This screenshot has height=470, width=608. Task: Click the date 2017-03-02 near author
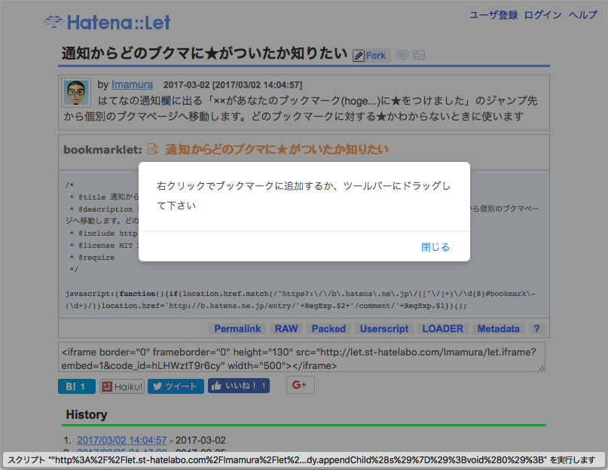point(187,85)
